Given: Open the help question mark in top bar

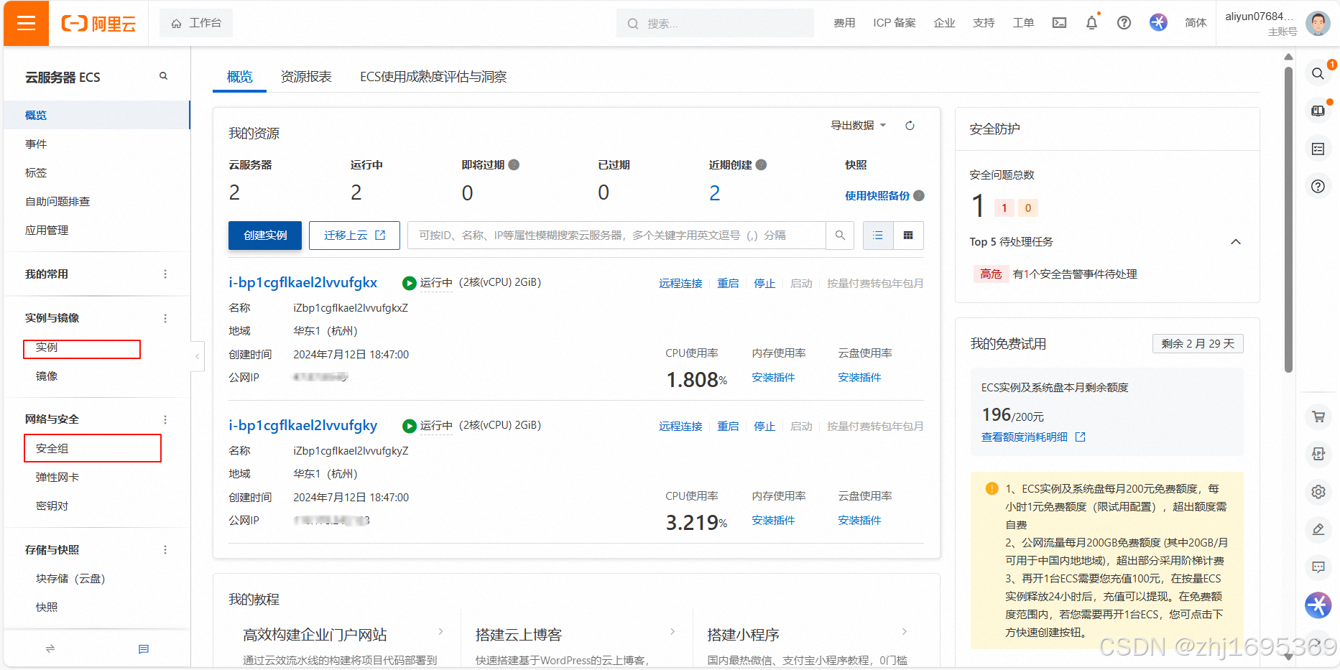Looking at the screenshot, I should pos(1124,23).
